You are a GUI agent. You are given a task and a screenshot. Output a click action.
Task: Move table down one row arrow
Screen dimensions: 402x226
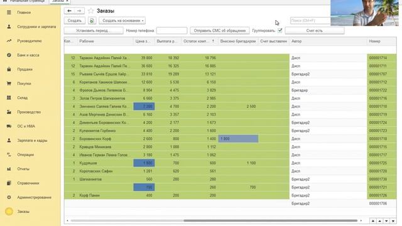386,221
